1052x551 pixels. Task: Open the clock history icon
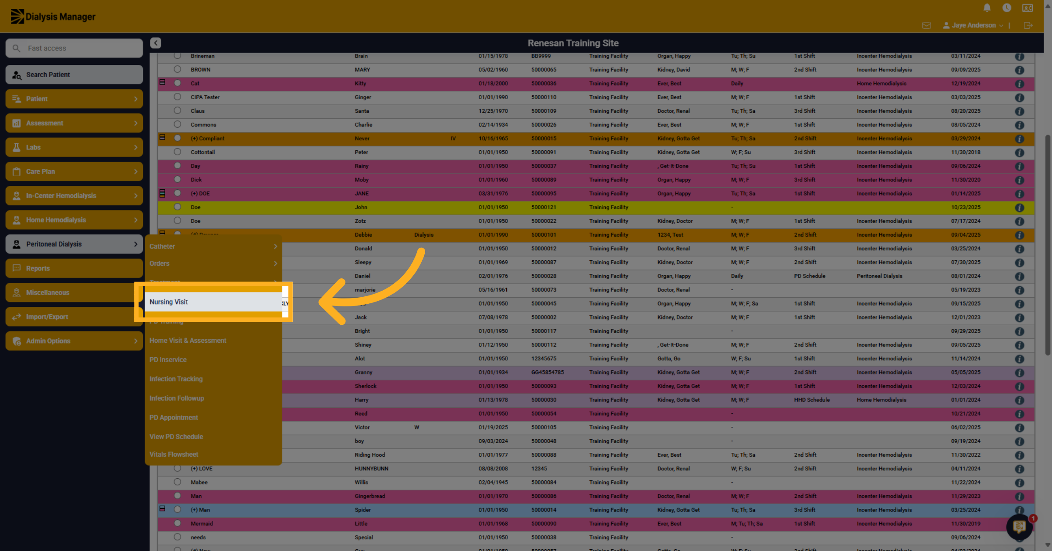[x=1007, y=7]
